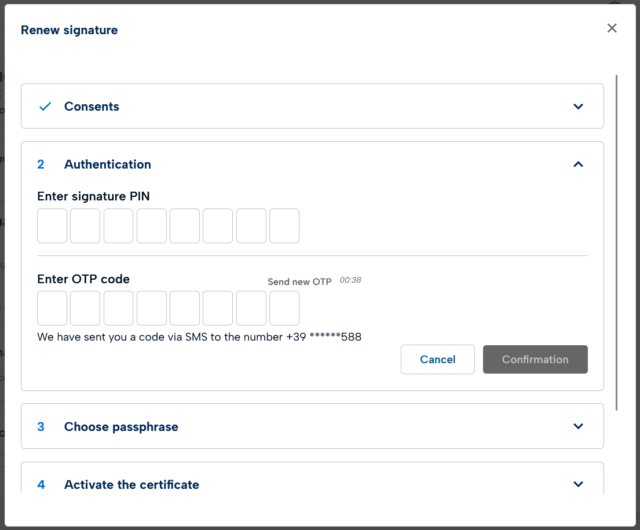The width and height of the screenshot is (640, 530).
Task: Click the first OTP code digit box
Action: pos(52,308)
